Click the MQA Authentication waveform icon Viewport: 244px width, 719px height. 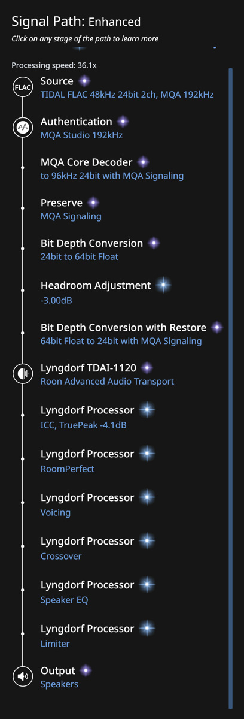point(23,128)
